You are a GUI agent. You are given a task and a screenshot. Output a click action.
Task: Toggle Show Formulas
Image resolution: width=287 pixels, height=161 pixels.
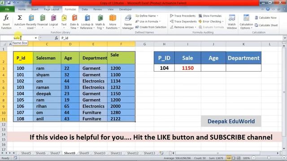210,16
